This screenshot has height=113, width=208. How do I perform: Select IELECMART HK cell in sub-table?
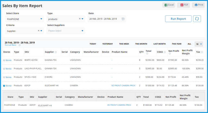pyautogui.click(x=45, y=105)
